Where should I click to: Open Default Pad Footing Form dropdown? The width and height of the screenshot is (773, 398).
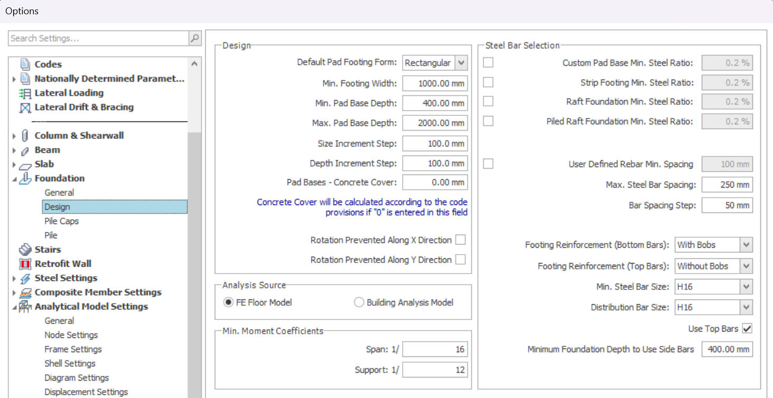click(x=461, y=63)
